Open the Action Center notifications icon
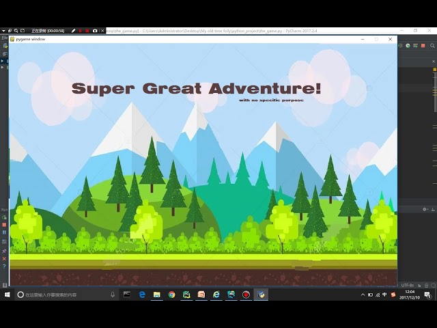This screenshot has width=437, height=328. pos(428,295)
